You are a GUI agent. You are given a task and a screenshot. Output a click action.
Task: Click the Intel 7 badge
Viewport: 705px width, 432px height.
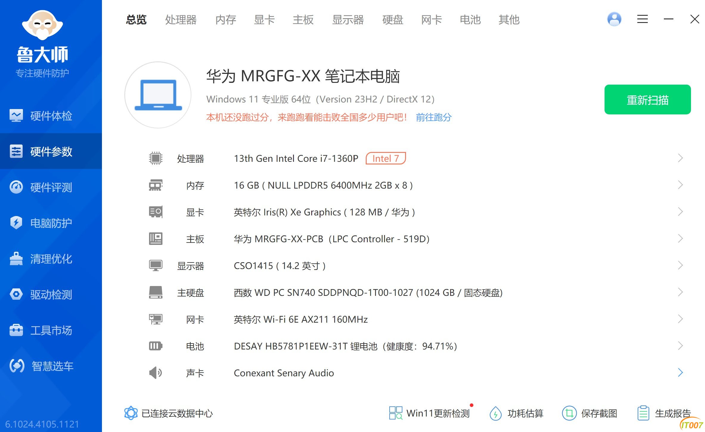[386, 158]
